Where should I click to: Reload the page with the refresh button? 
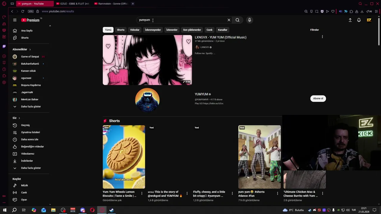click(x=23, y=11)
